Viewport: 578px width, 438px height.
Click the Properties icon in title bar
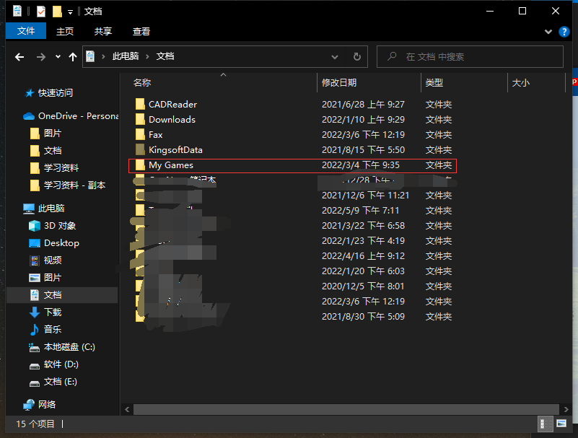(x=40, y=11)
